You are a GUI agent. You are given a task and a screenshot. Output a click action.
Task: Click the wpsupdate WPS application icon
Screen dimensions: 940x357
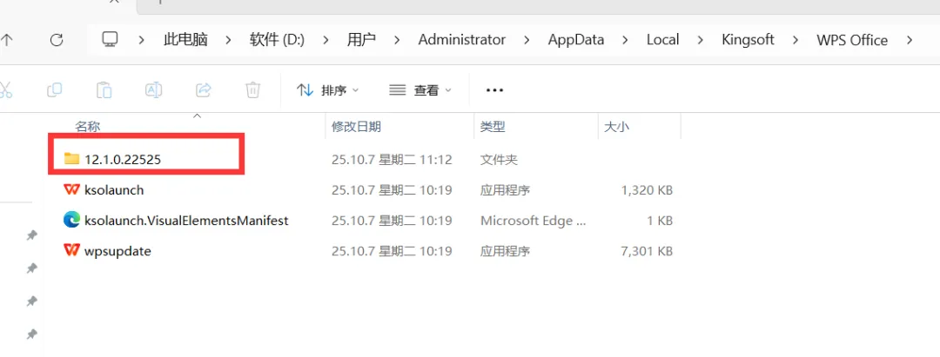tap(71, 250)
